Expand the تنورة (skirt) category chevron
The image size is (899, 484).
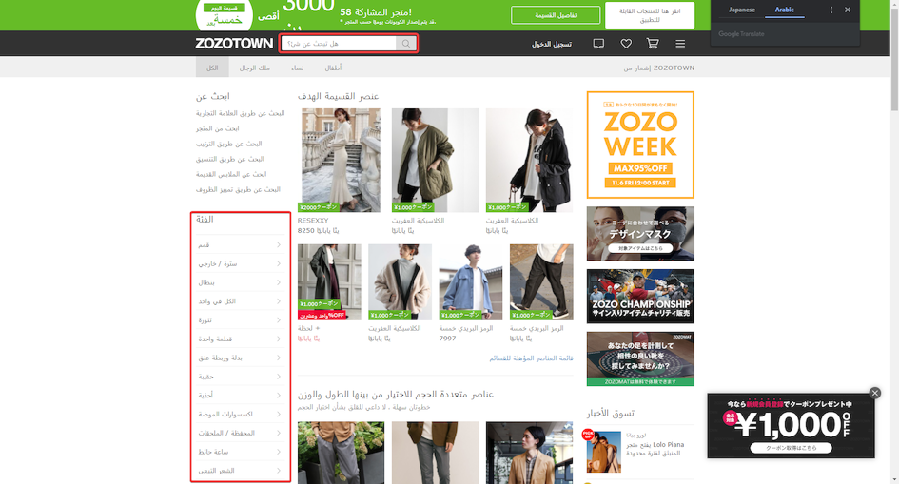pyautogui.click(x=279, y=320)
